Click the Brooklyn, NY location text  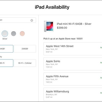[x=52, y=95]
